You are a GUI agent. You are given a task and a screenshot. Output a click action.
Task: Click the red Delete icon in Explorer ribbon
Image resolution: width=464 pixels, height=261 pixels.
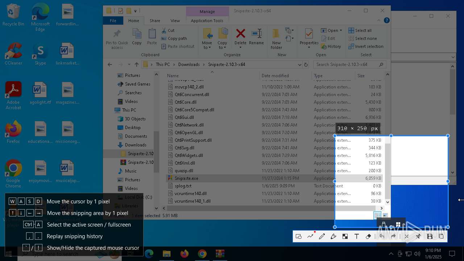pyautogui.click(x=240, y=34)
